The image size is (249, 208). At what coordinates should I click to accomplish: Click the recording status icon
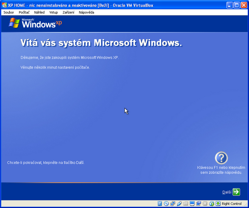click(x=199, y=203)
